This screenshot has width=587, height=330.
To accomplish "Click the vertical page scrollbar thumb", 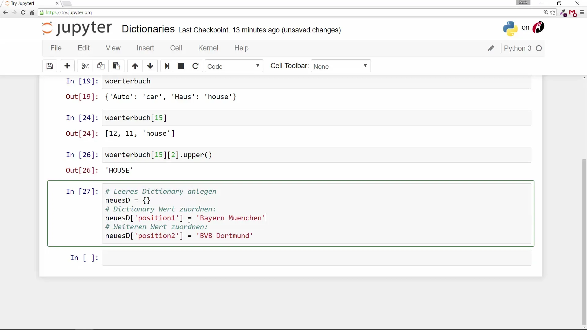I will click(x=584, y=241).
